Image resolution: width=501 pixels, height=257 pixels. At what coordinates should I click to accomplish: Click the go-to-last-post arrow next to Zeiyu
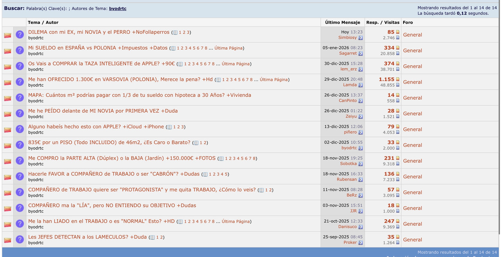pyautogui.click(x=360, y=117)
